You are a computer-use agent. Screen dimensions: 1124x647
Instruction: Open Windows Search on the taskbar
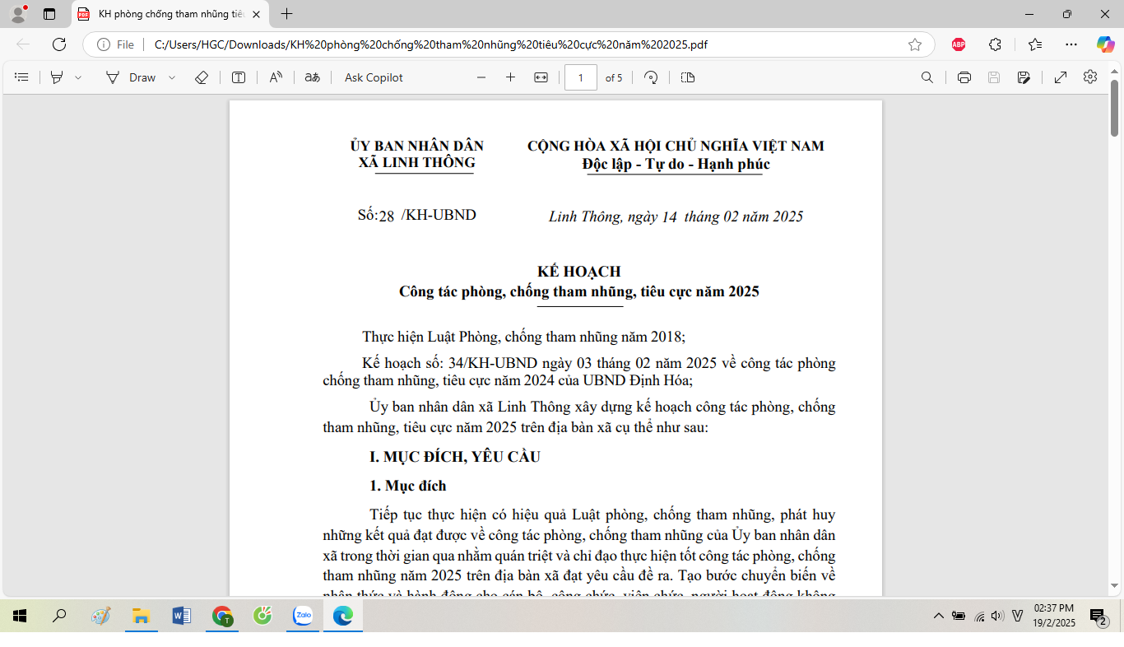[59, 616]
